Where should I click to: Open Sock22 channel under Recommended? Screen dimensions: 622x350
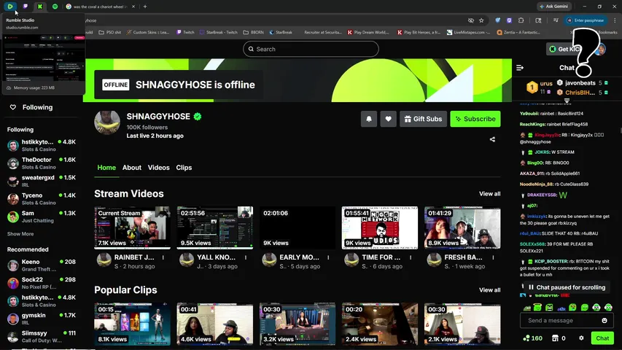(x=42, y=283)
